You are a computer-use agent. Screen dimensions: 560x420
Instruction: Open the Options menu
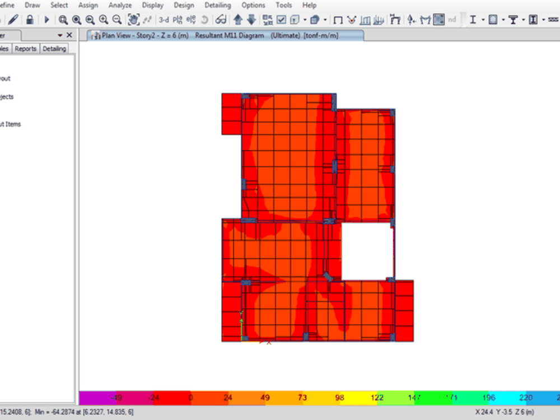253,6
